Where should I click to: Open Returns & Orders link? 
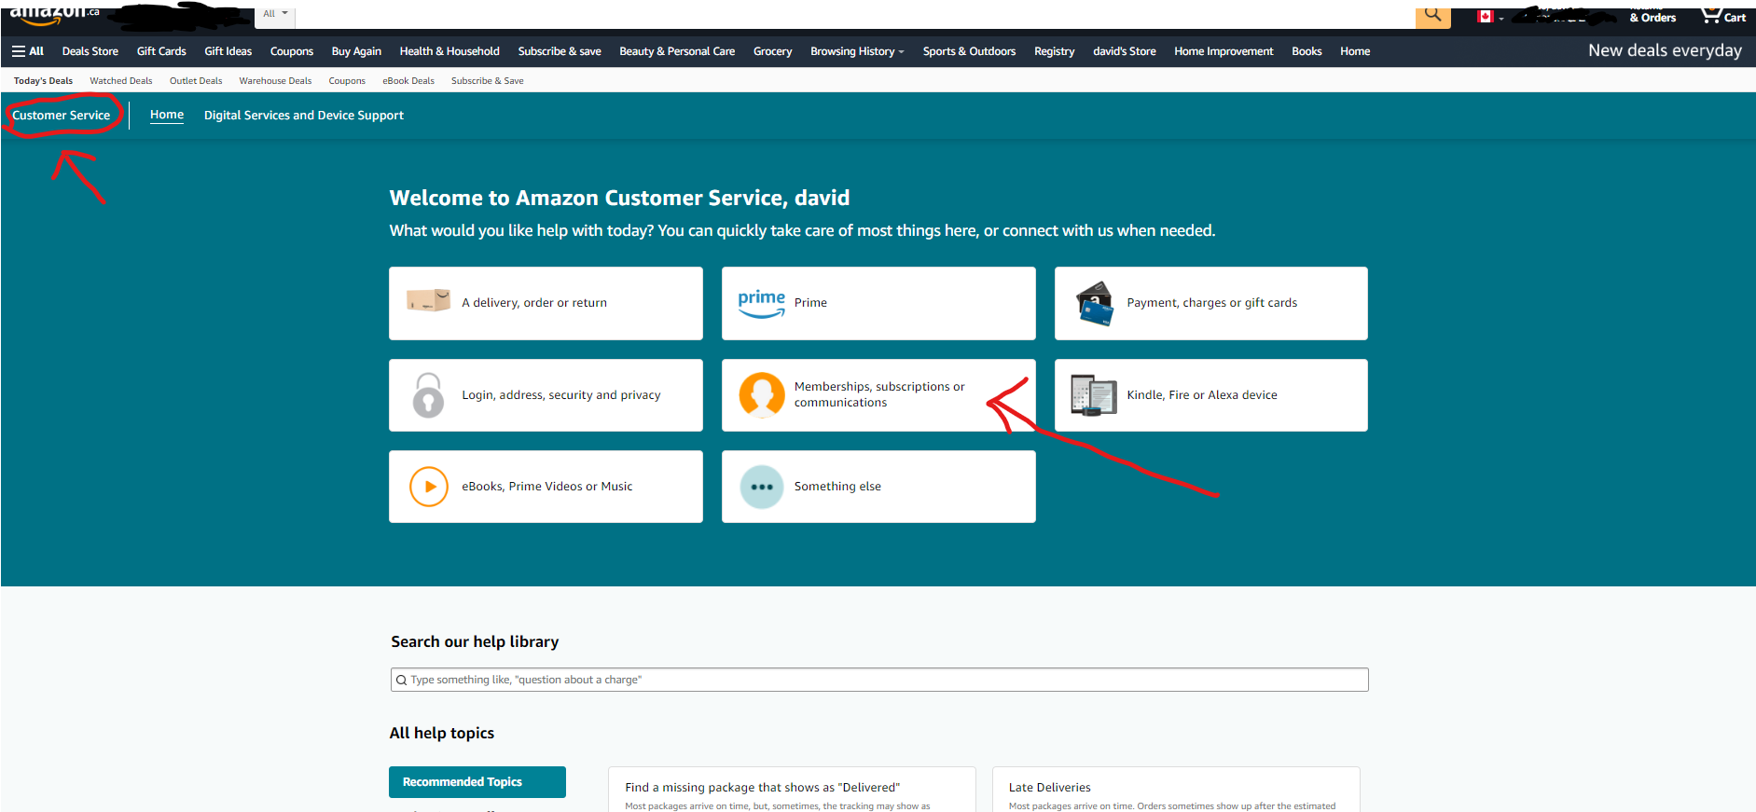click(x=1652, y=14)
